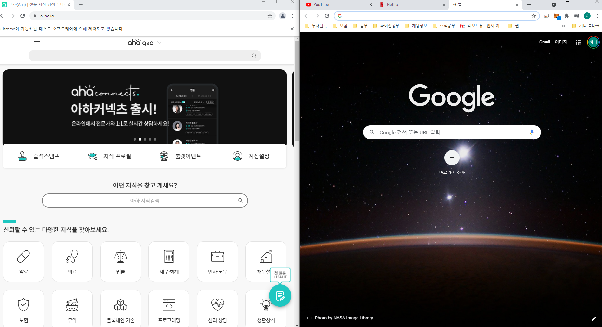Viewport: 602px width, 327px height.
Task: Open the Google apps grid
Action: click(x=578, y=42)
